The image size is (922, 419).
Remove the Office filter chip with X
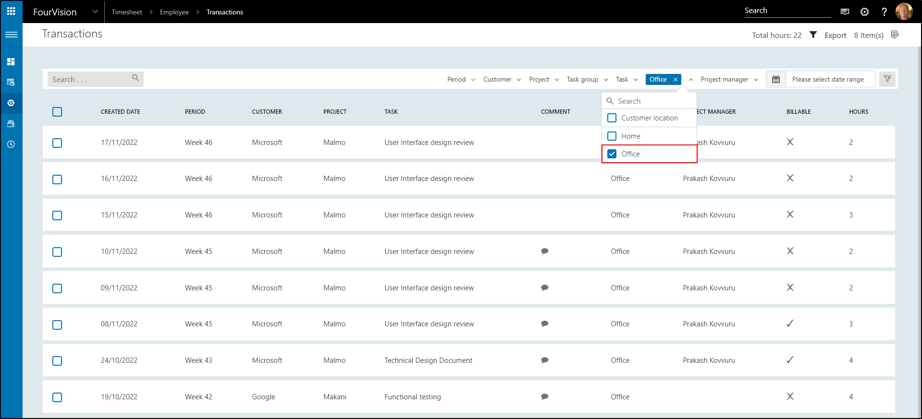click(x=676, y=80)
